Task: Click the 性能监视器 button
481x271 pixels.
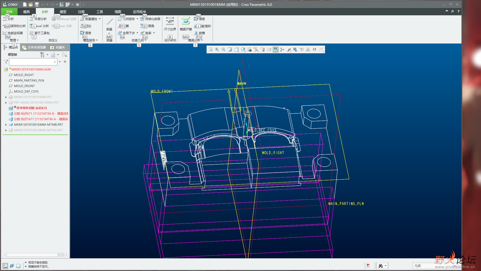Action: click(13, 33)
